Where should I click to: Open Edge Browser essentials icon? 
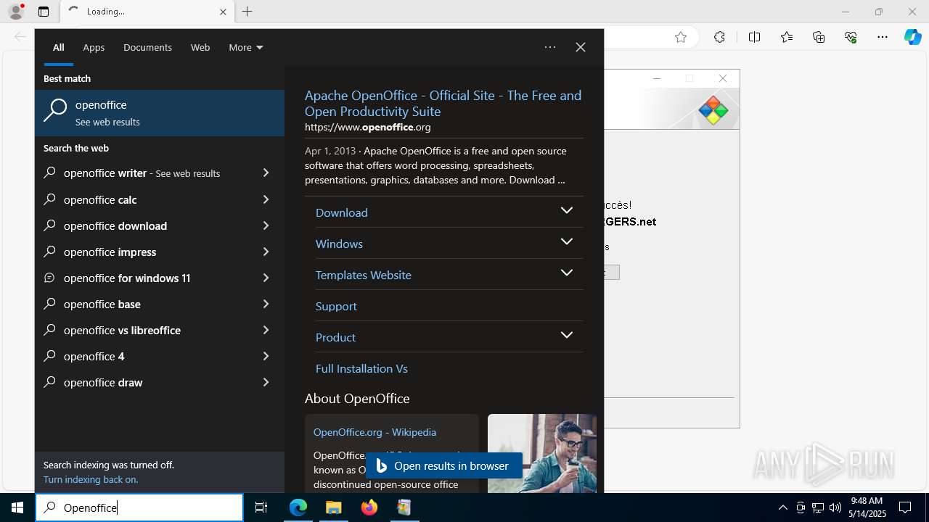[x=851, y=37]
